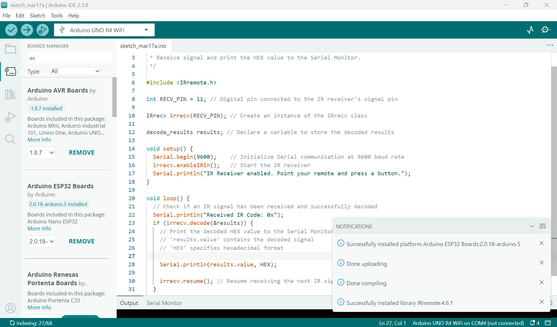
Task: Click the Boards Manager list scrollbar
Action: [x=114, y=97]
